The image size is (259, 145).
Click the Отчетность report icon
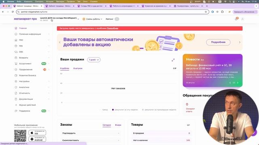tap(16, 93)
